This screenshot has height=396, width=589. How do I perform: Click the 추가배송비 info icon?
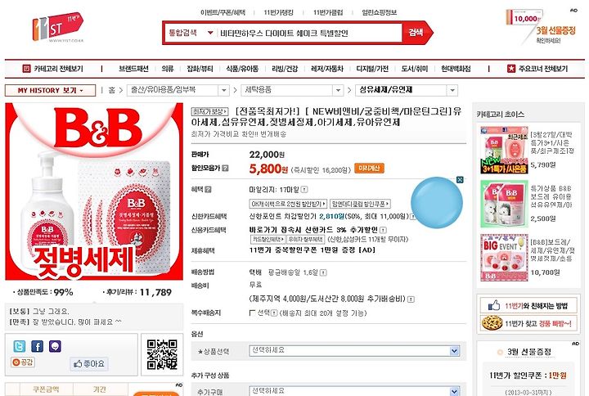tap(411, 299)
